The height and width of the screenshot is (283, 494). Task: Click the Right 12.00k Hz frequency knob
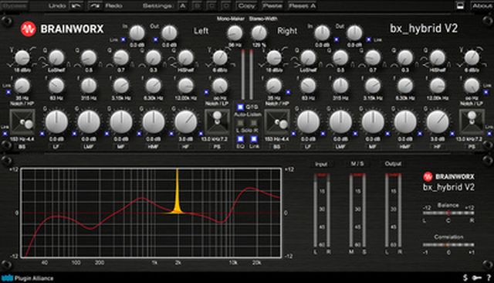[438, 86]
